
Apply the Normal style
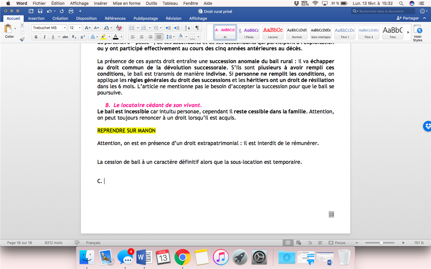coord(297,32)
